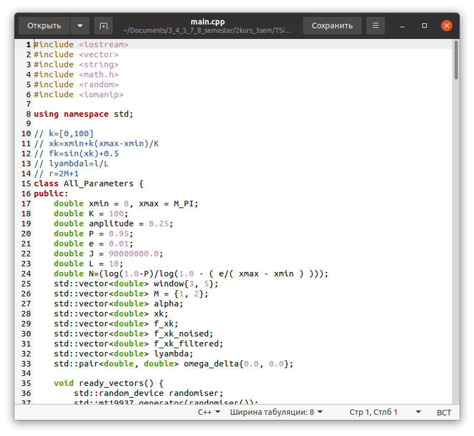
Task: Minimize the gedit window
Action: 403,26
